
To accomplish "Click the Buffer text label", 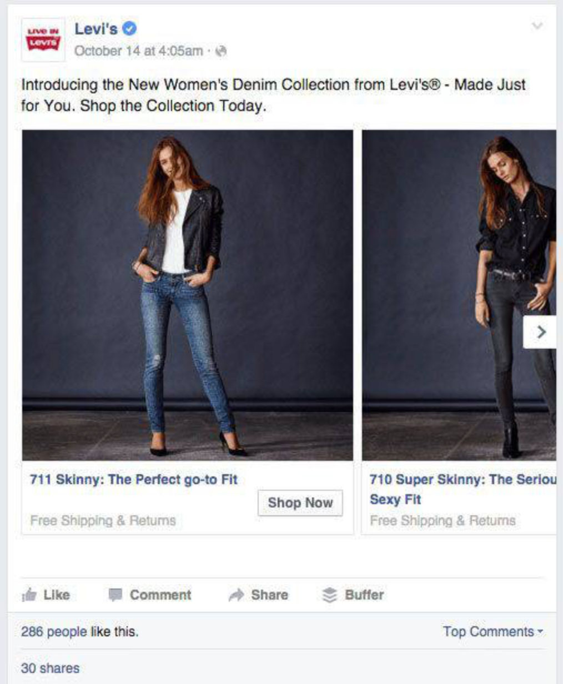I will pos(364,595).
